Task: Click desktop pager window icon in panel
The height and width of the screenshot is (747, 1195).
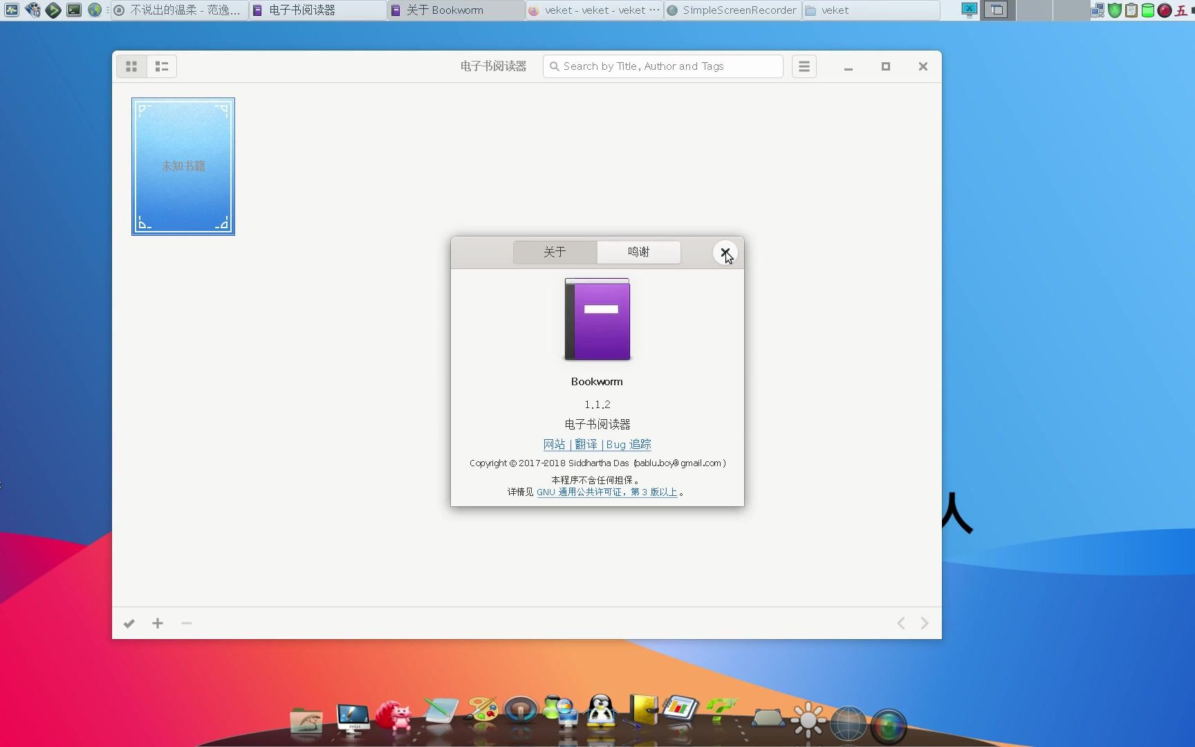Action: (996, 10)
